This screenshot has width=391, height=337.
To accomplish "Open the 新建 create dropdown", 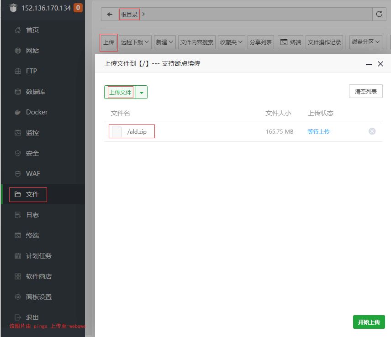I will click(164, 42).
